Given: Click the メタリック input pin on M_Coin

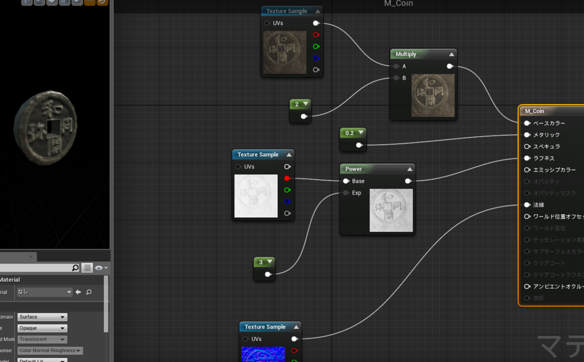Looking at the screenshot, I should pyautogui.click(x=527, y=134).
